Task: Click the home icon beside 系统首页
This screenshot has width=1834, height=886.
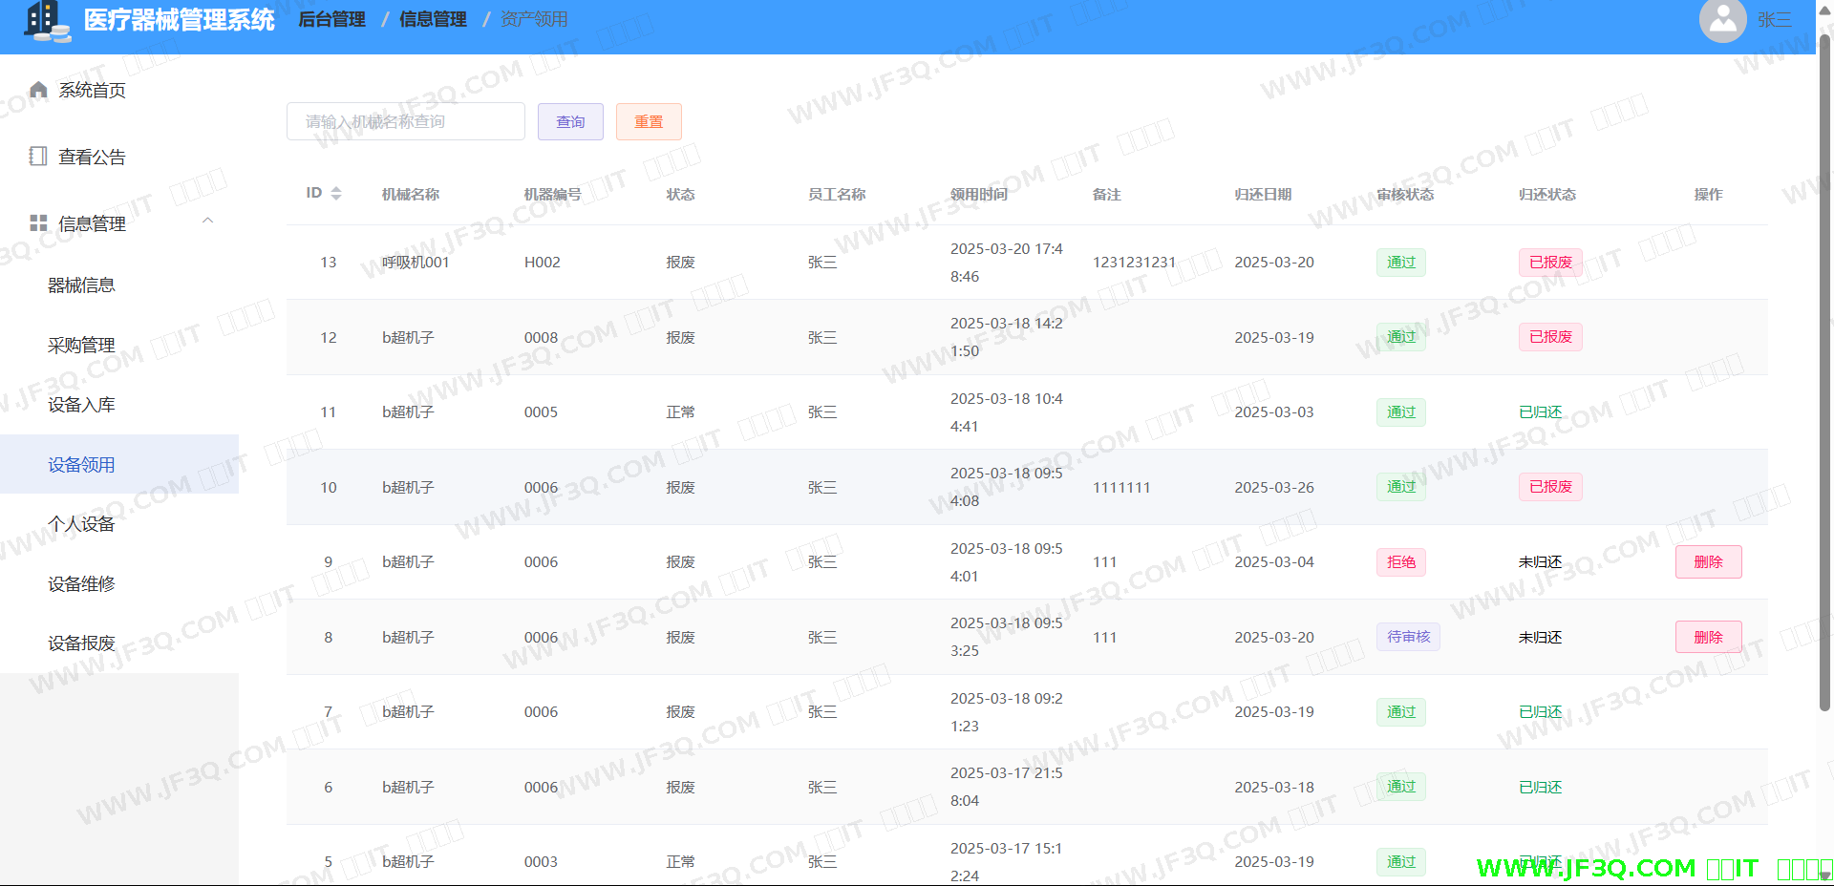Action: [x=38, y=90]
